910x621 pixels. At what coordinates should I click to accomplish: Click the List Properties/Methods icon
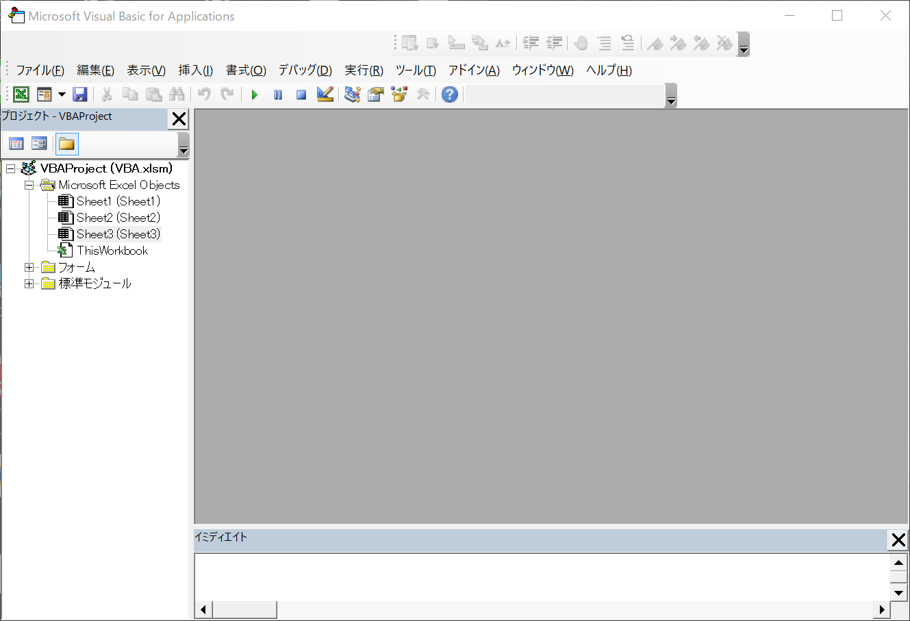(410, 43)
